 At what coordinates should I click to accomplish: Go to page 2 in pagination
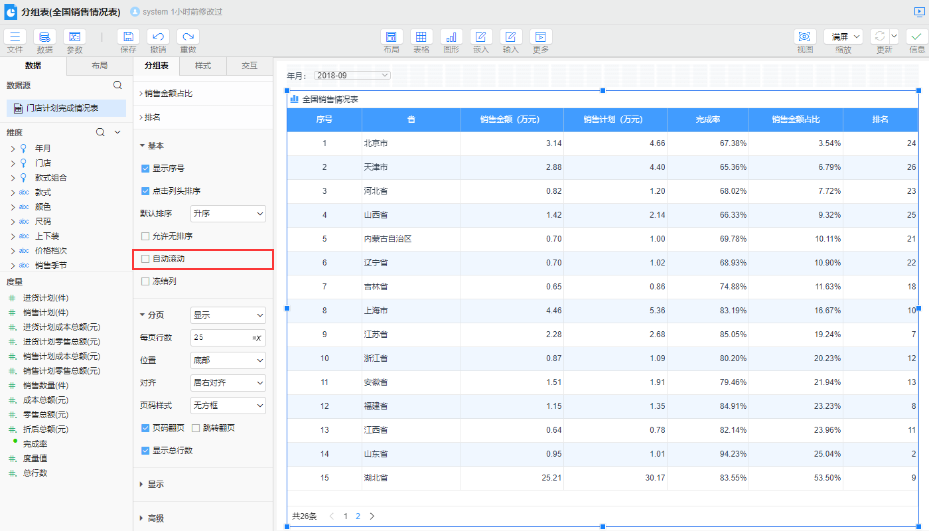(358, 516)
